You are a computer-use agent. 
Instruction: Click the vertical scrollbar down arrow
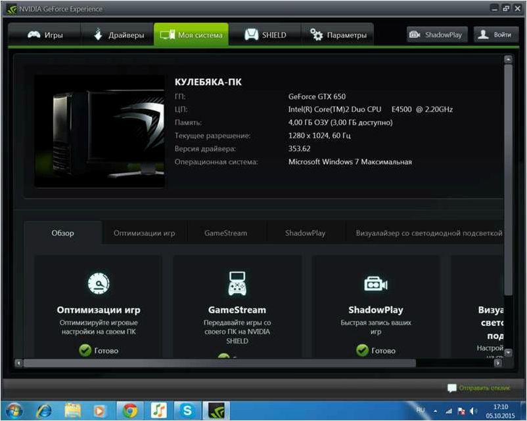click(508, 352)
